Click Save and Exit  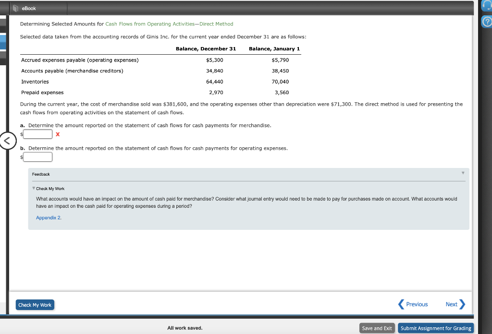377,328
